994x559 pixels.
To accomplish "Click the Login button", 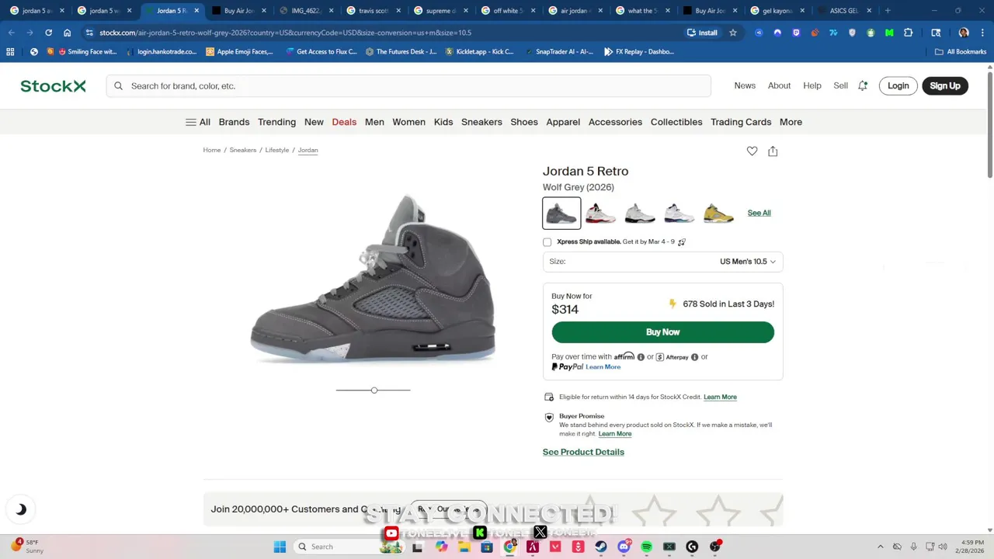I will [x=898, y=86].
